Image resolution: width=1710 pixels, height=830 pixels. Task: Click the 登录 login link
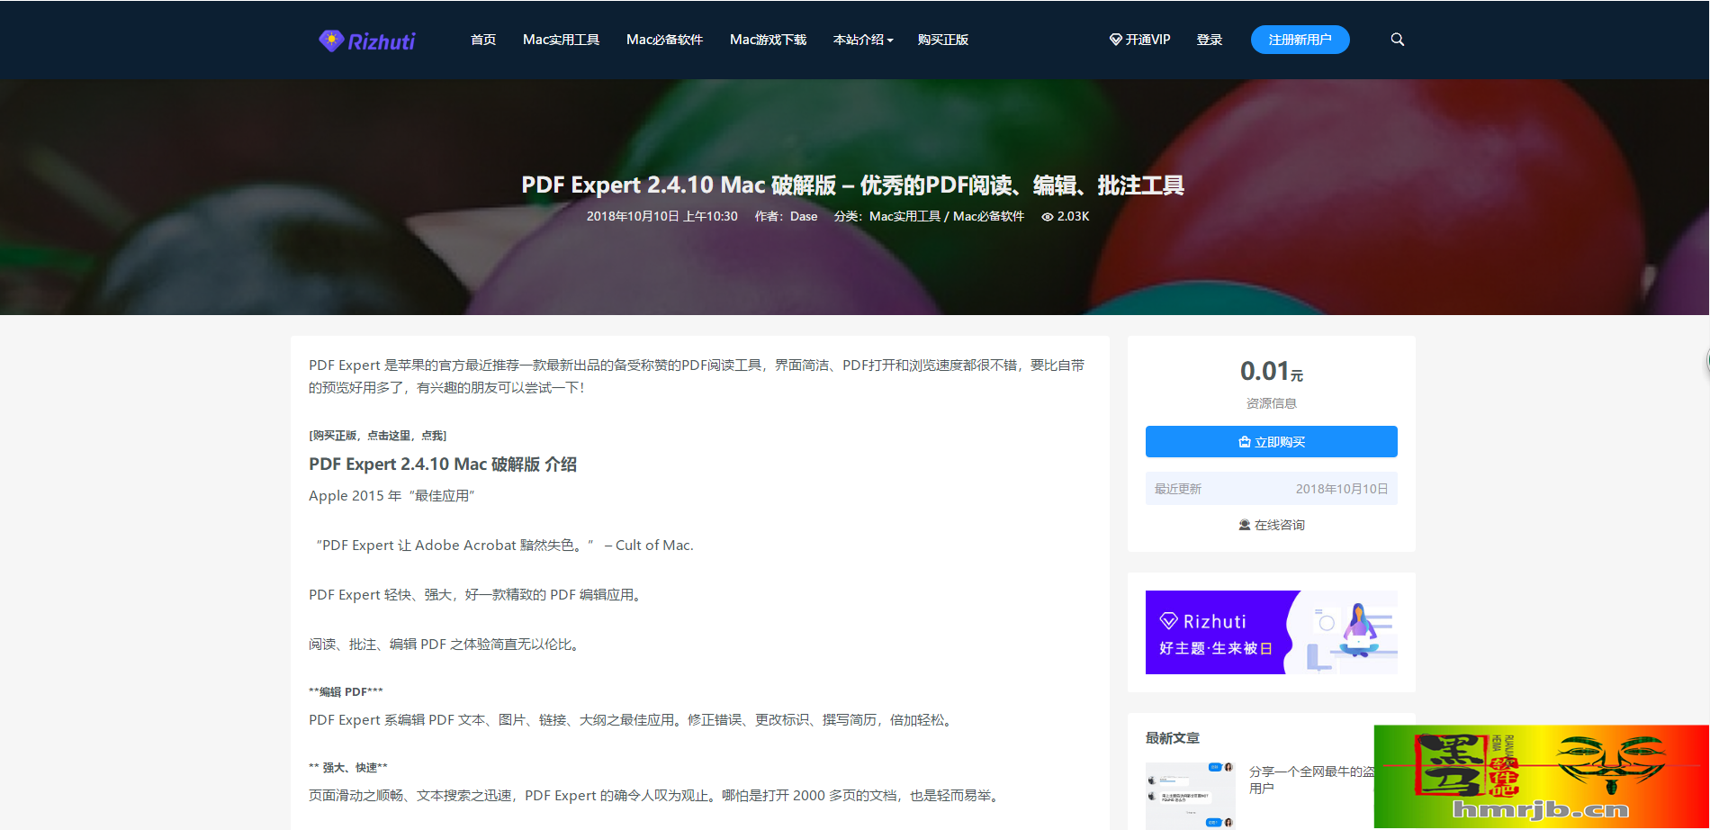point(1210,40)
